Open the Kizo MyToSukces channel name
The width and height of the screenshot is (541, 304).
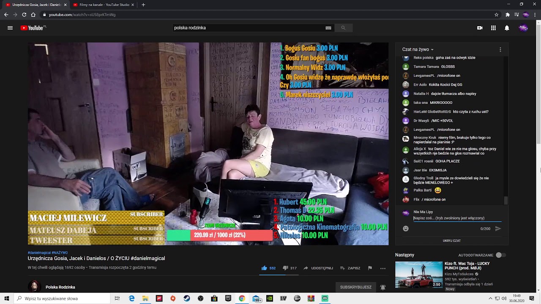tap(459, 274)
